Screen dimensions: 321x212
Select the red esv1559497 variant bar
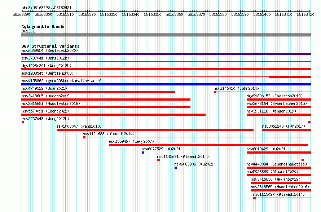(208, 145)
